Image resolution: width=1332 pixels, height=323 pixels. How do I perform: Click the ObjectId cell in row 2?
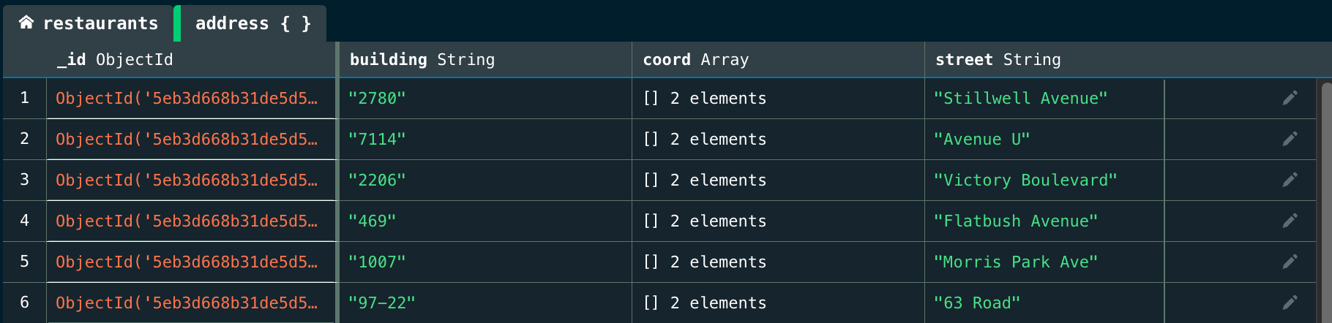click(187, 139)
